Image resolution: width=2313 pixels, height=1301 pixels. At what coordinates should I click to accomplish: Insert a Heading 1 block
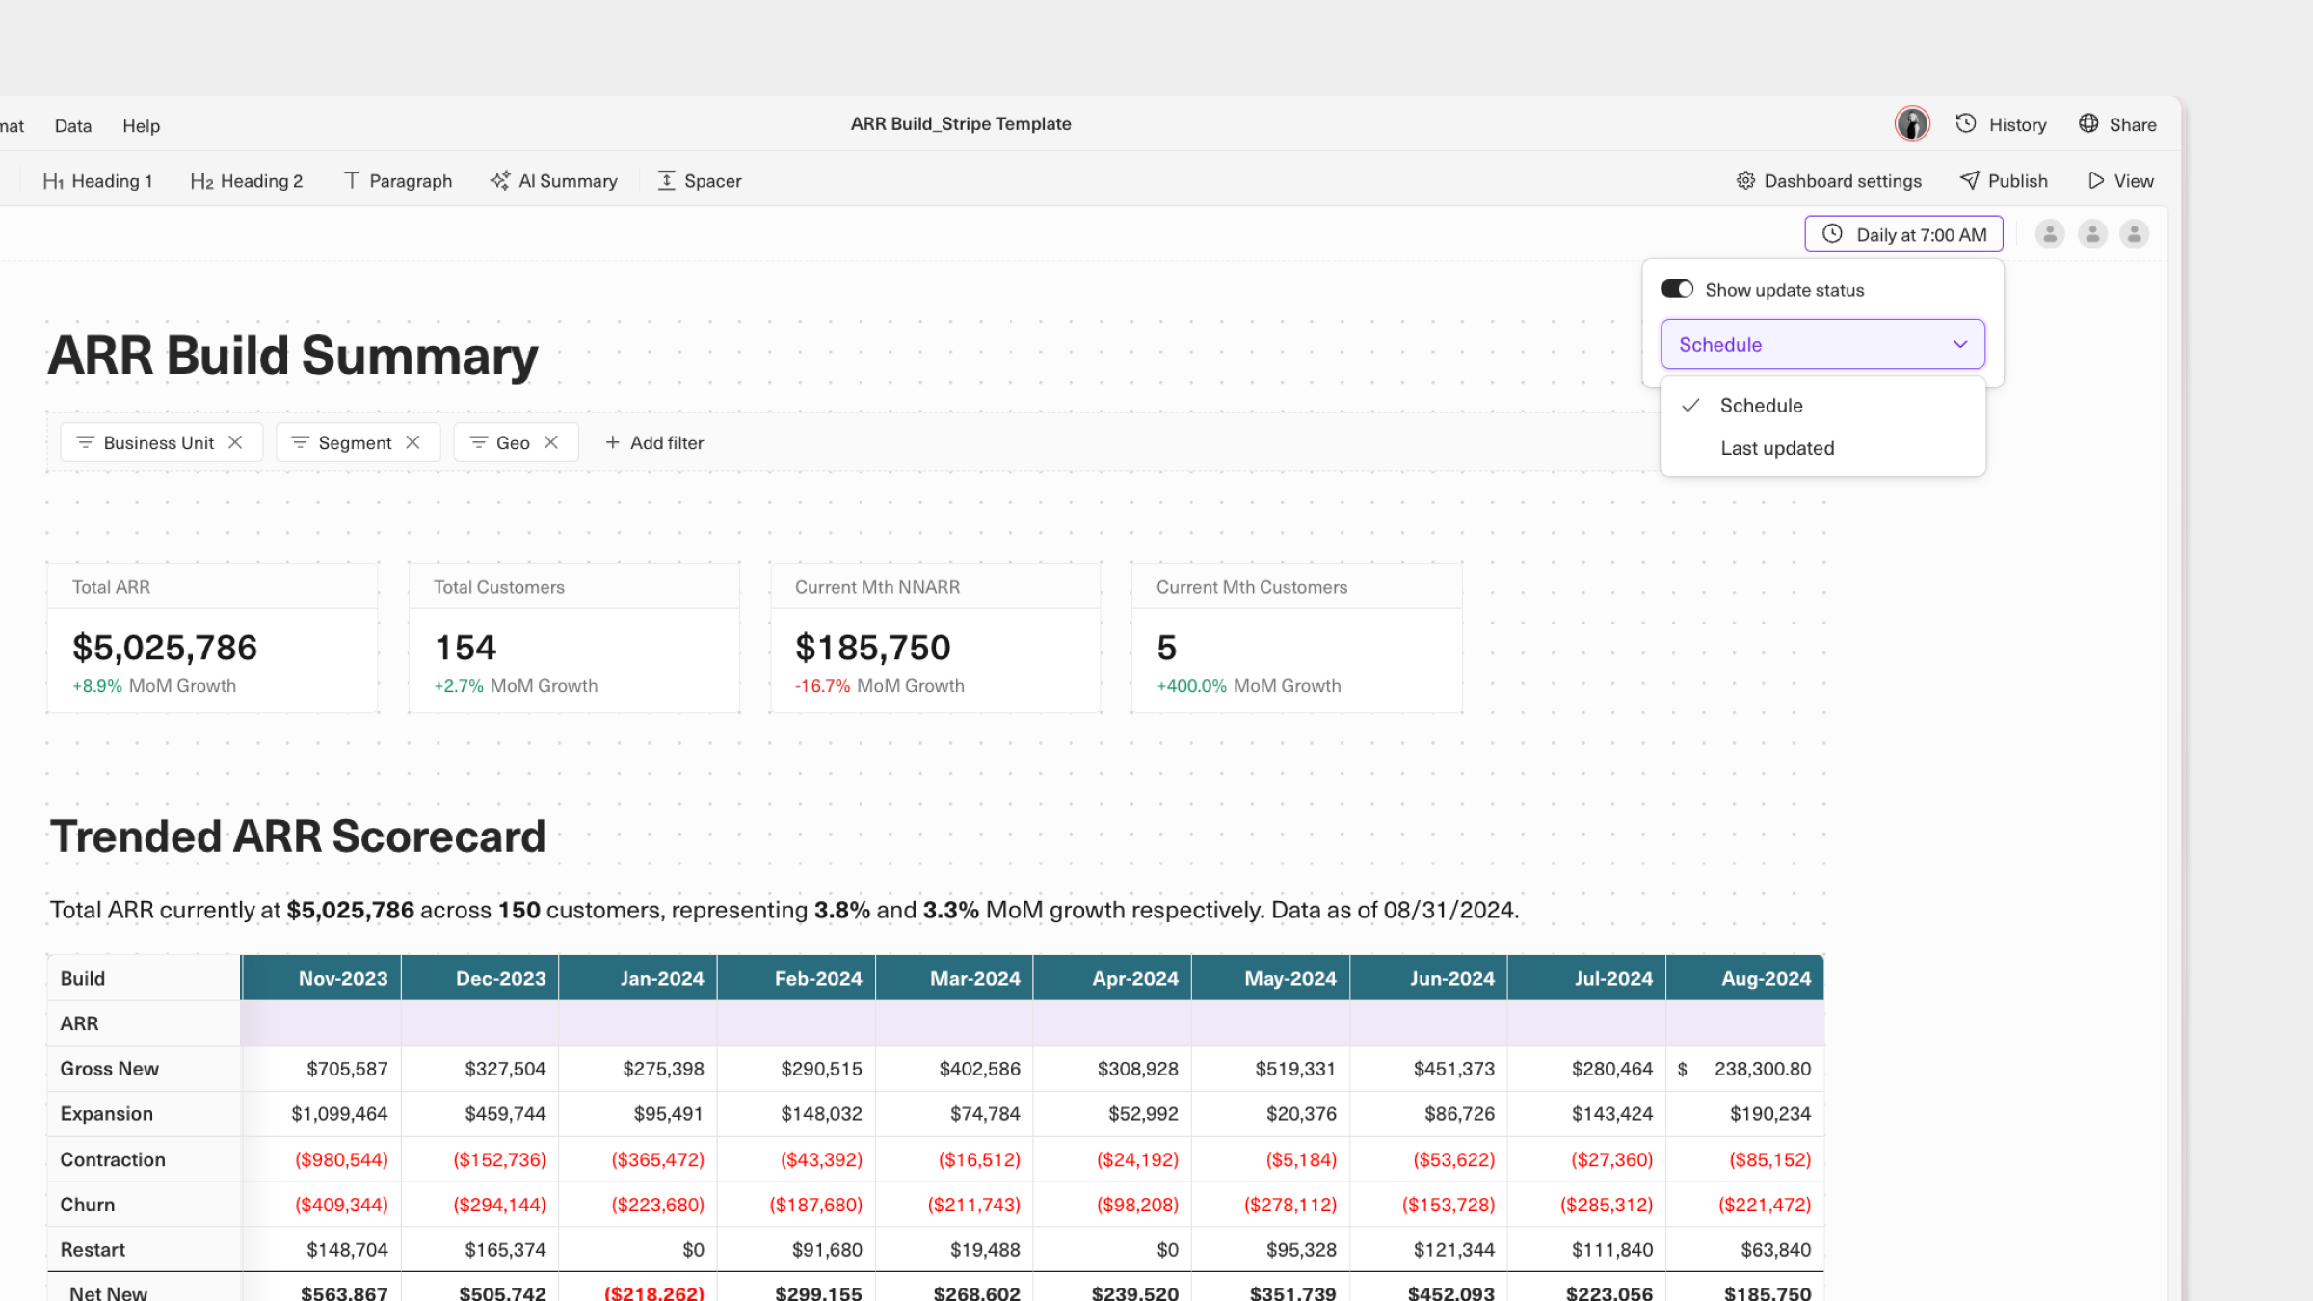(98, 181)
